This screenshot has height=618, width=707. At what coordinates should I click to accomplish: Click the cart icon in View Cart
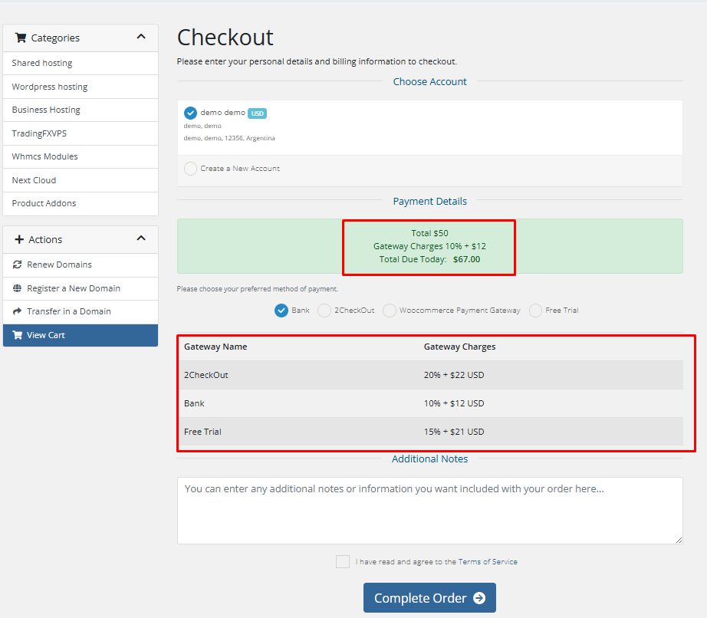pyautogui.click(x=18, y=335)
